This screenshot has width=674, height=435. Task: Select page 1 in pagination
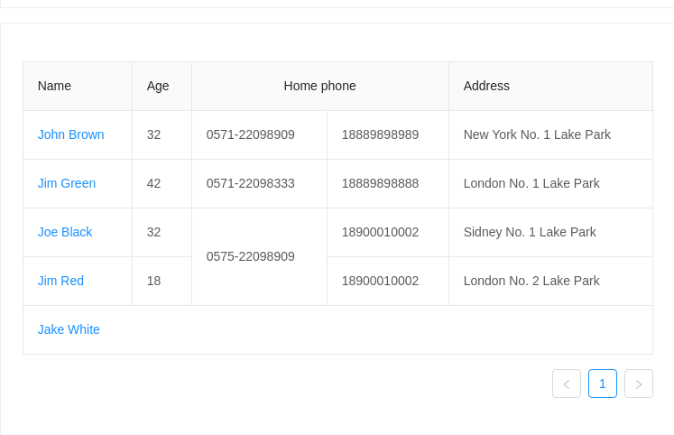pos(603,384)
